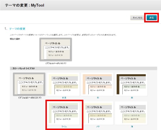This screenshot has width=161, height=130.
Task: Collapse the カラーパレットライブラリ section
Action: (x=11, y=68)
